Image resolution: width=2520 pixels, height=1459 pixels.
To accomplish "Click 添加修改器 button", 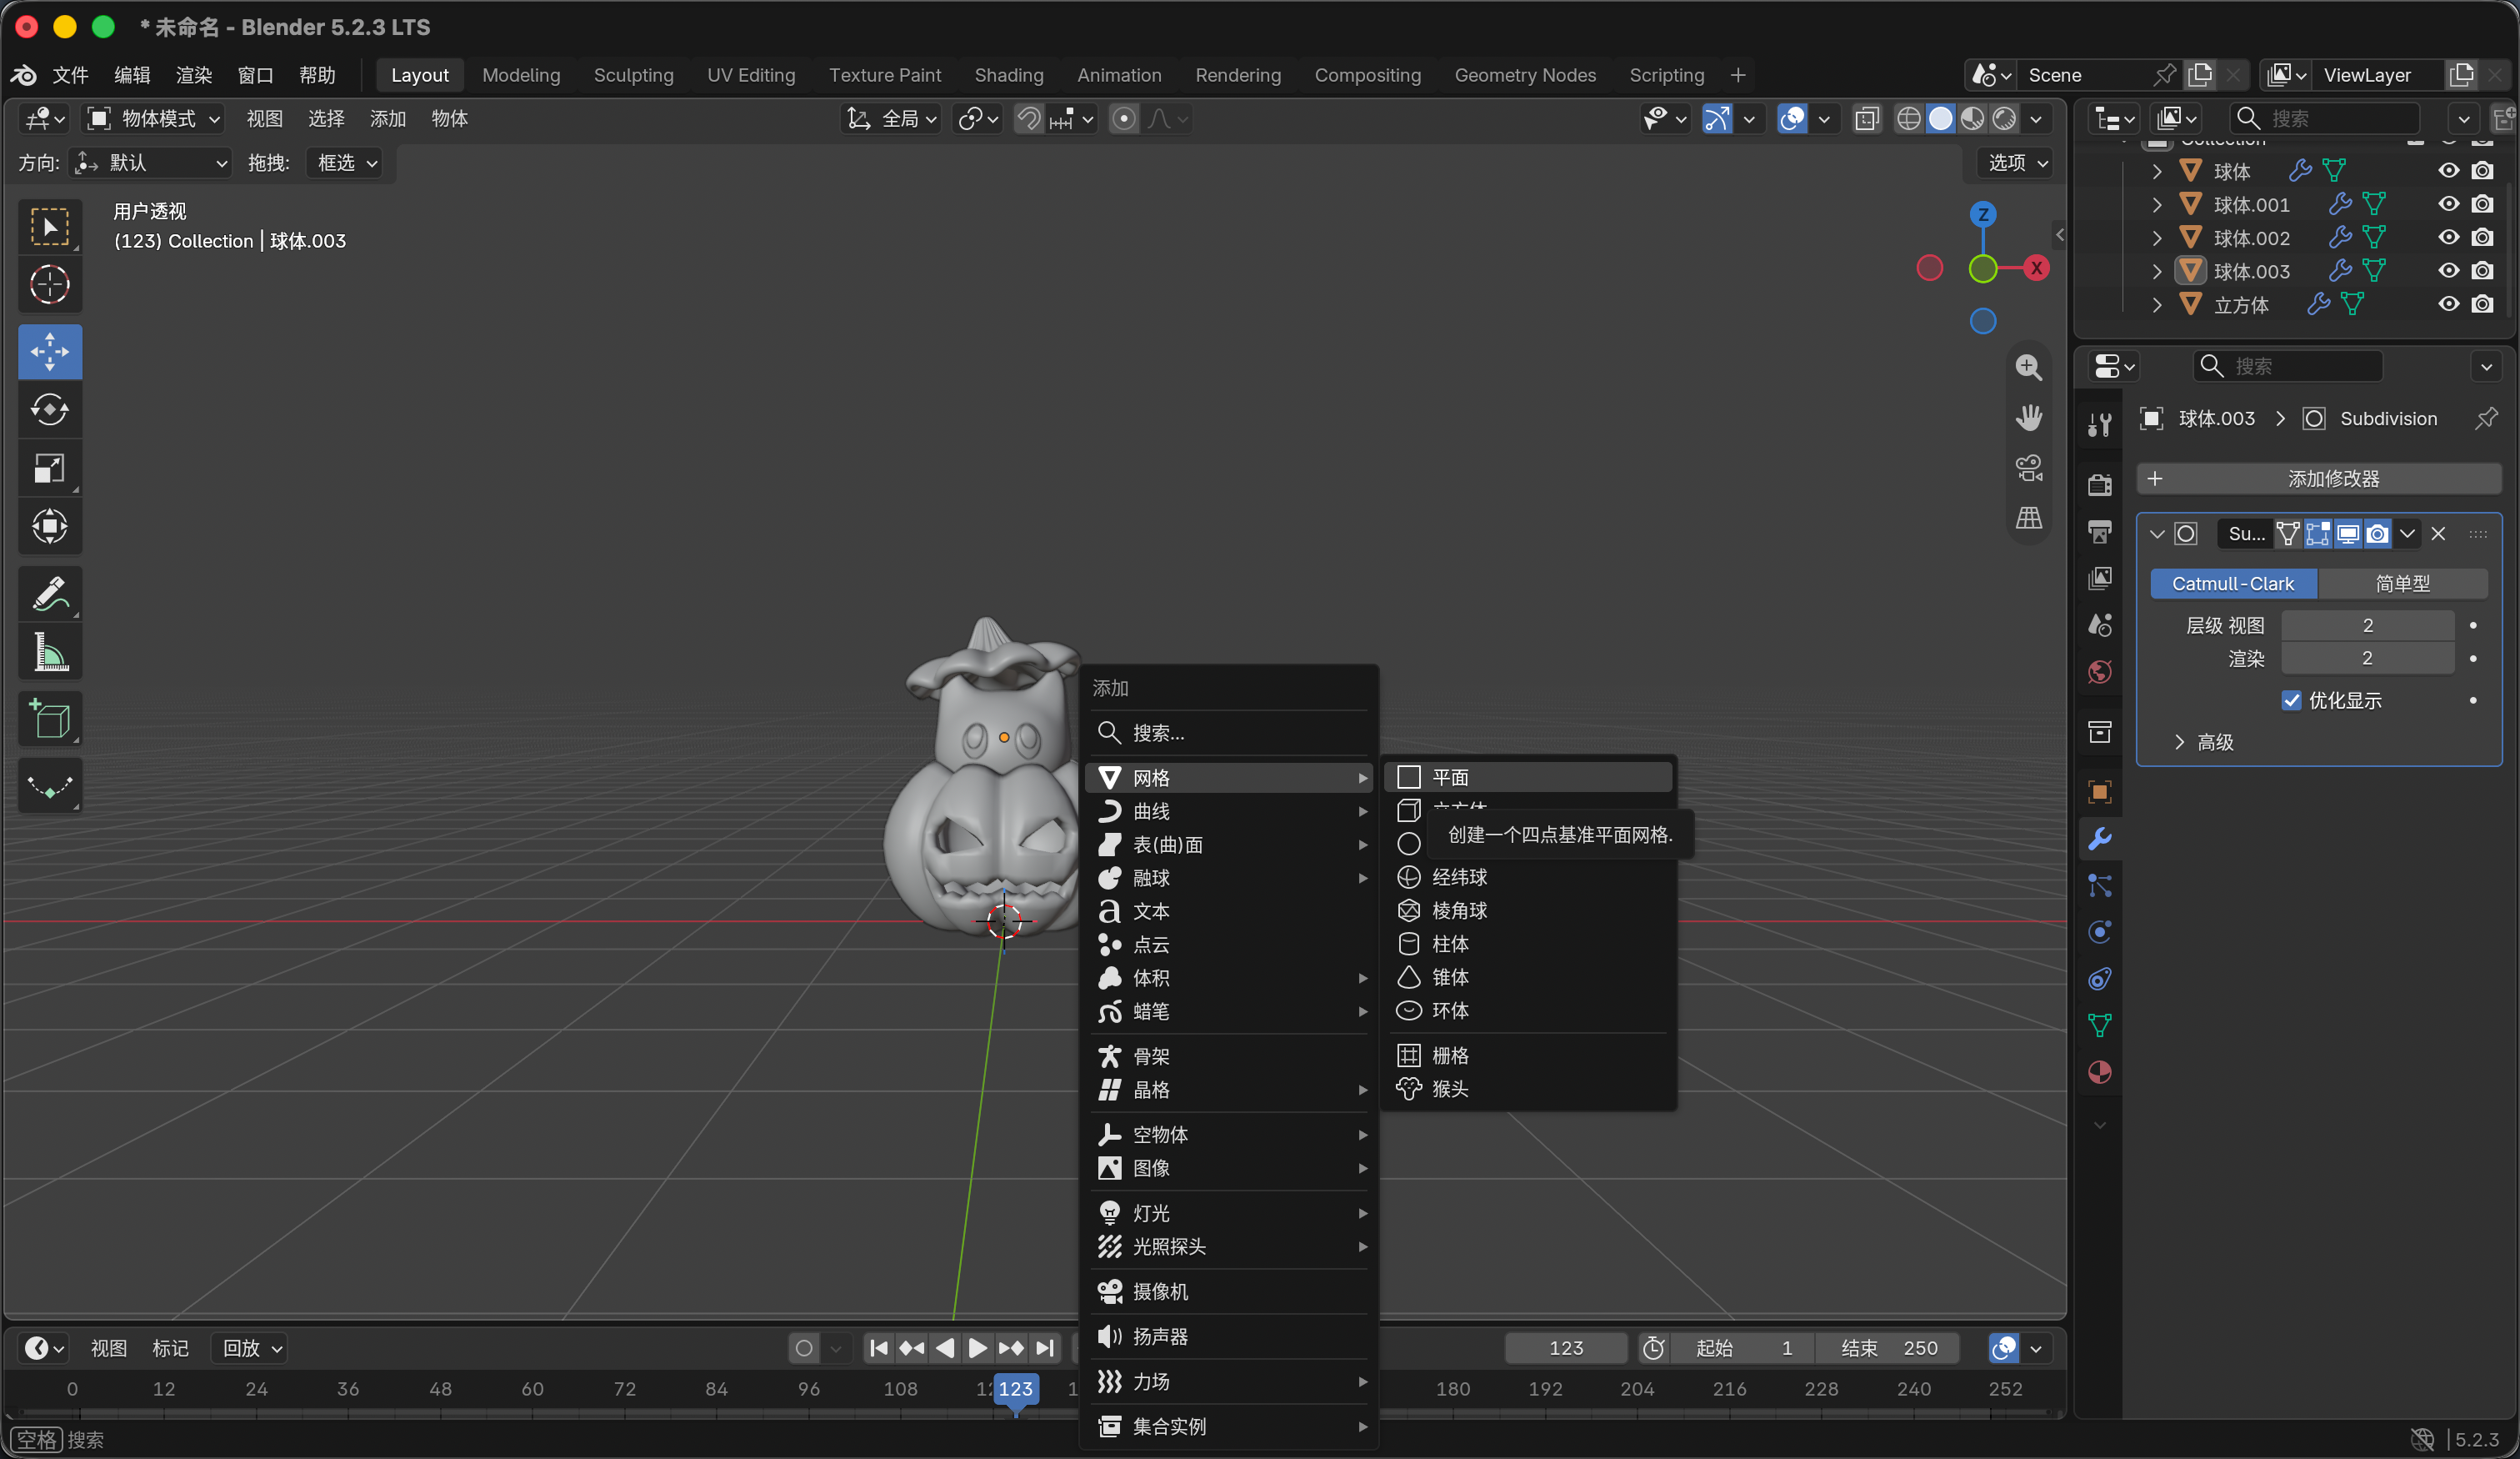I will tap(2319, 479).
